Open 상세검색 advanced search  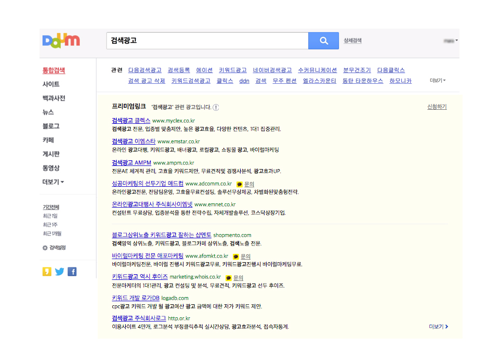352,41
